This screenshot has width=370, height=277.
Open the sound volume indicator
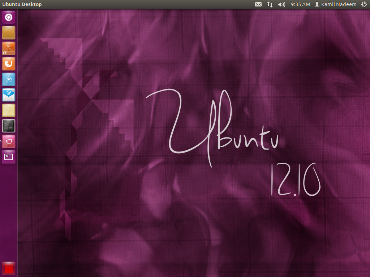[x=281, y=4]
